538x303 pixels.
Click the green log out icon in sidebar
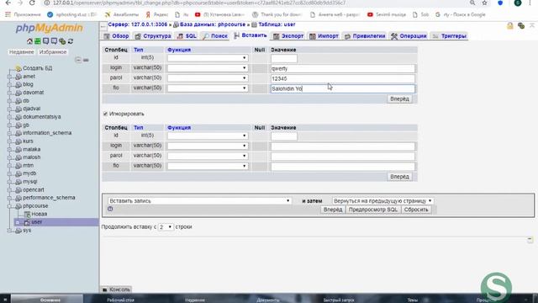(37, 41)
